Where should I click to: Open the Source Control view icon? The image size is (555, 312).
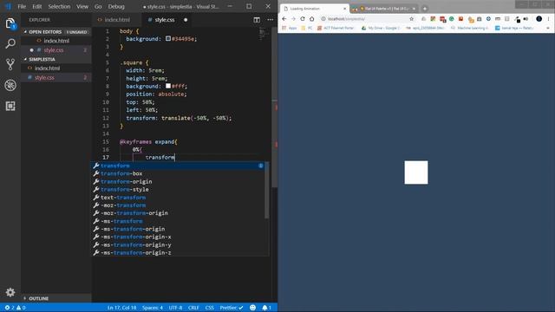click(10, 64)
